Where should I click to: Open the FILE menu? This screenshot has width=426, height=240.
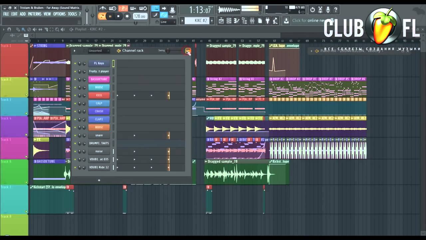[x=6, y=14]
